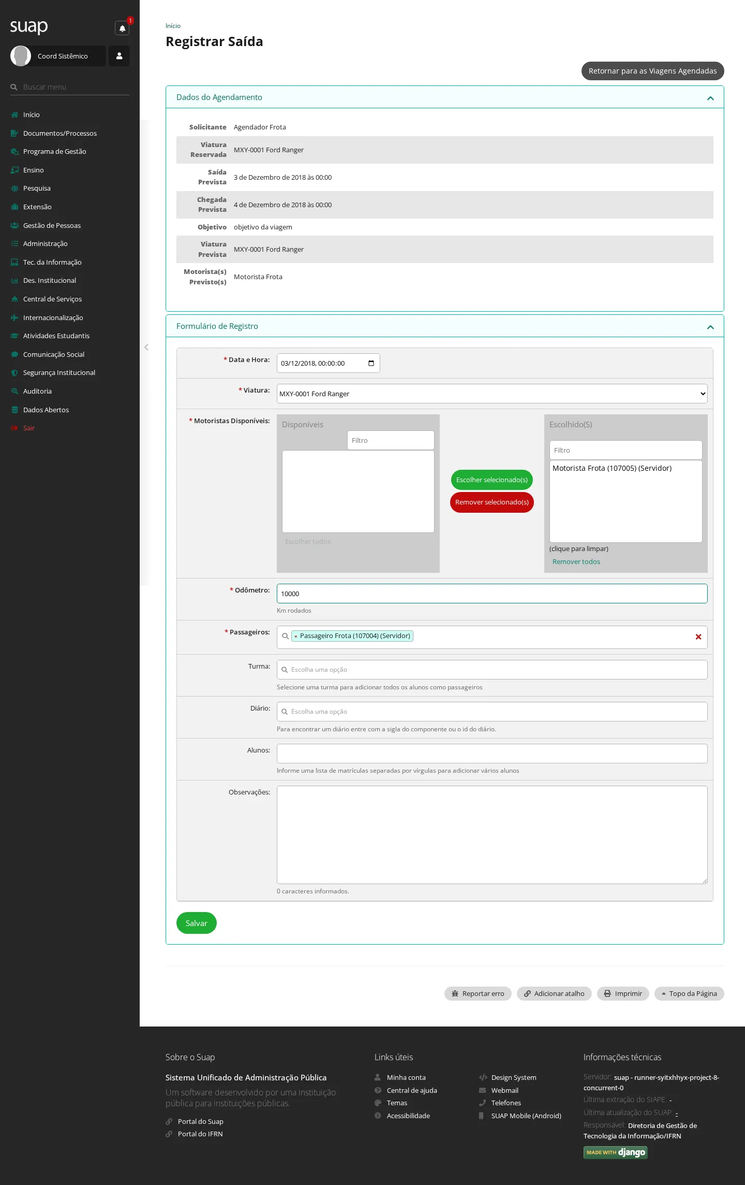Open the Turma option selector
The width and height of the screenshot is (745, 1185).
492,670
